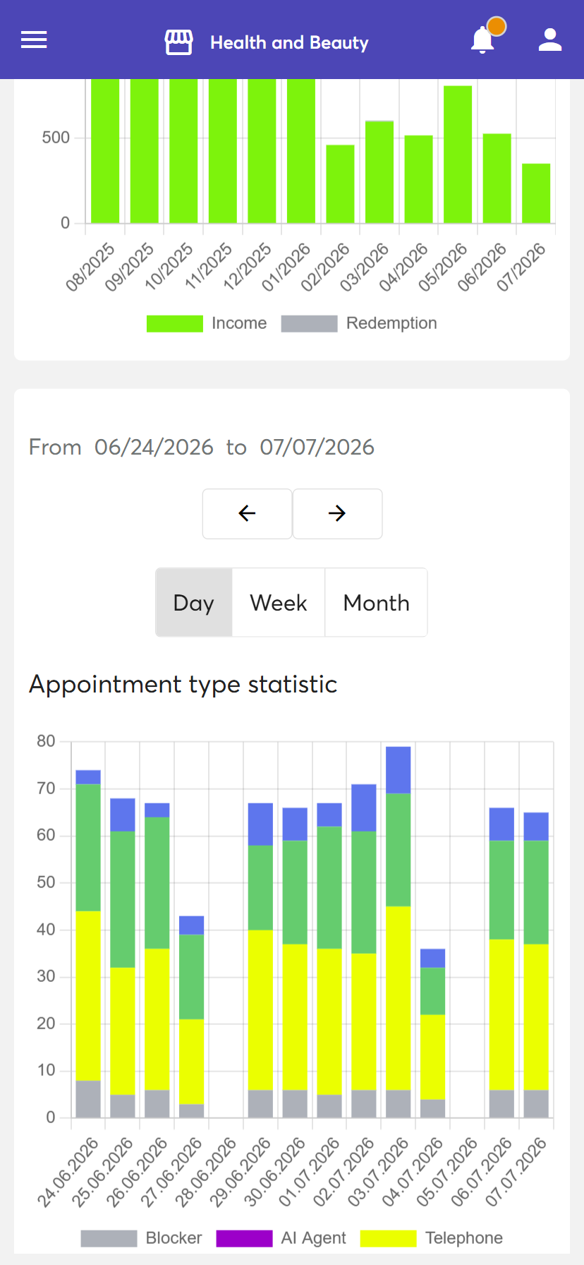The image size is (584, 1265).
Task: Select the Day view toggle
Action: (x=194, y=603)
